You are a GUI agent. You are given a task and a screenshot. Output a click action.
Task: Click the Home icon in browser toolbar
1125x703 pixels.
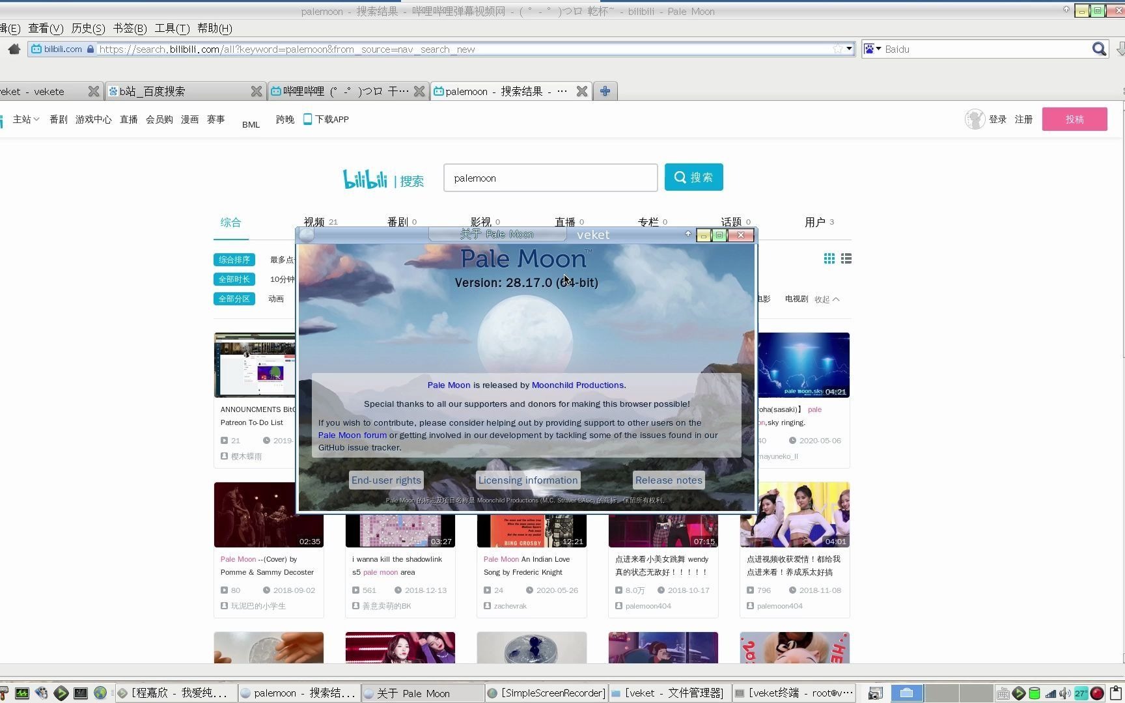point(14,49)
